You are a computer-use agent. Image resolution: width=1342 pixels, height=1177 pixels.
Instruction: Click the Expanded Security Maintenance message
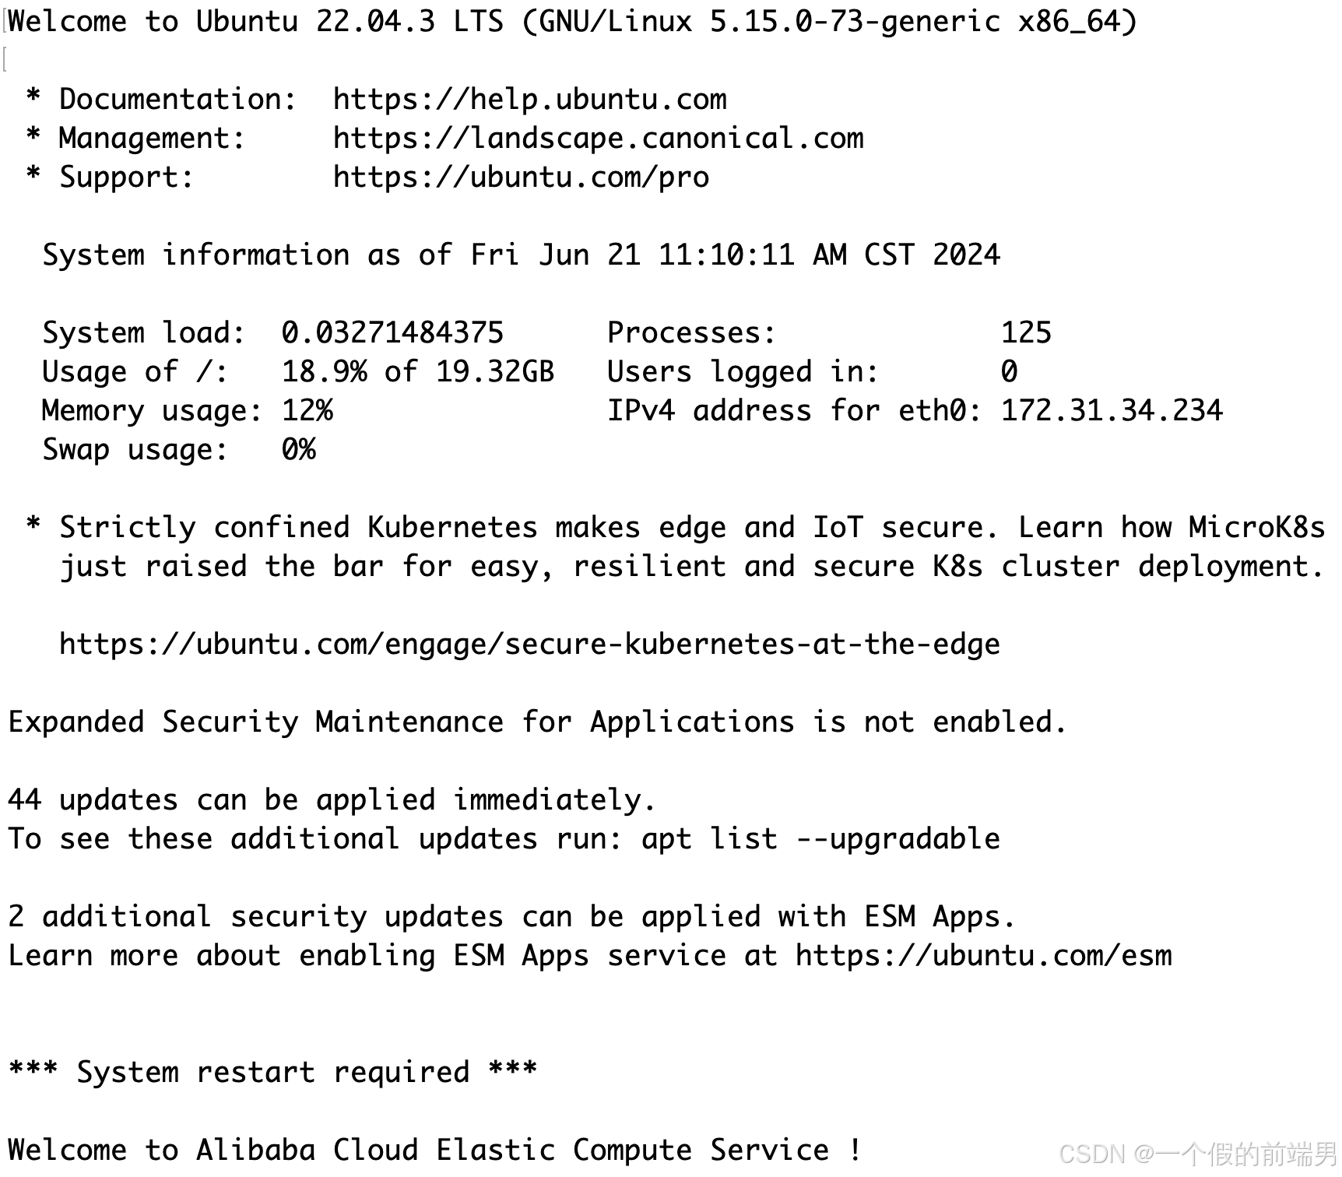pos(537,722)
